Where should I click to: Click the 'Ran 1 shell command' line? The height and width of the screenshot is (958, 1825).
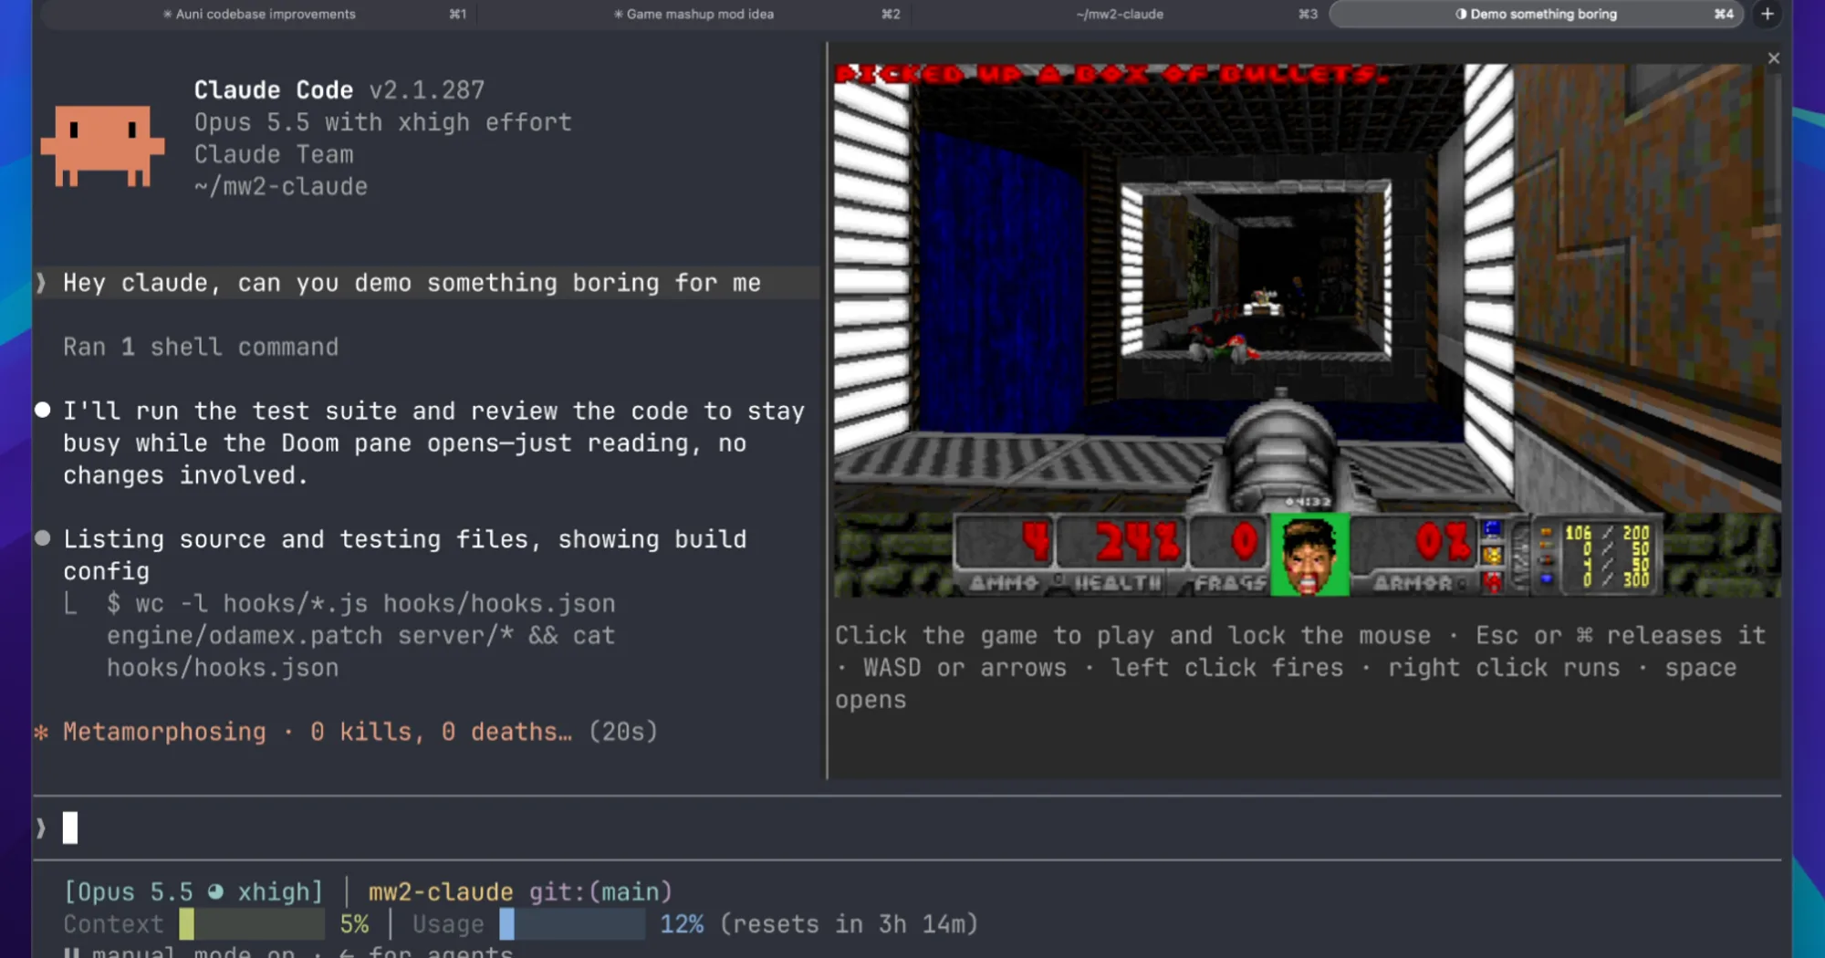click(201, 347)
